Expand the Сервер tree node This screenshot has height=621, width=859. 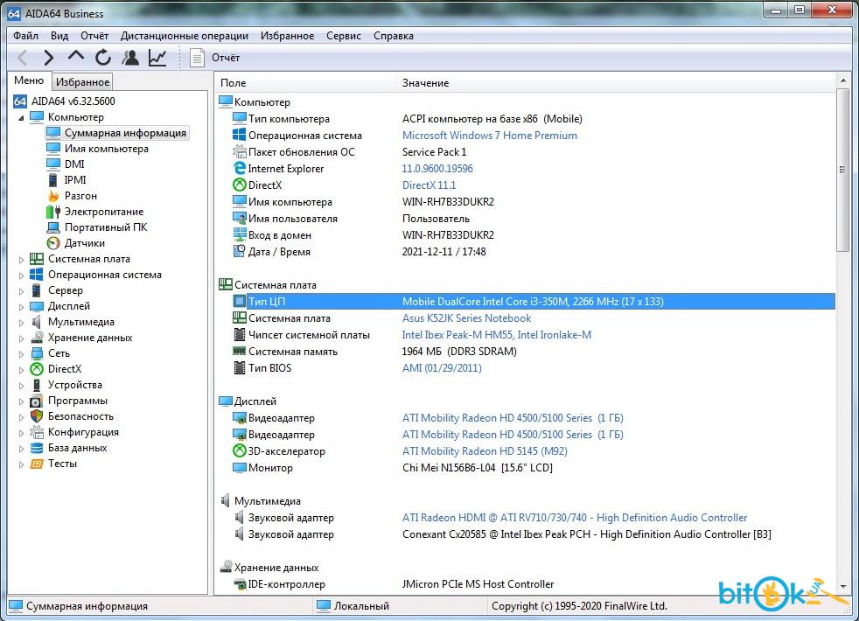21,291
